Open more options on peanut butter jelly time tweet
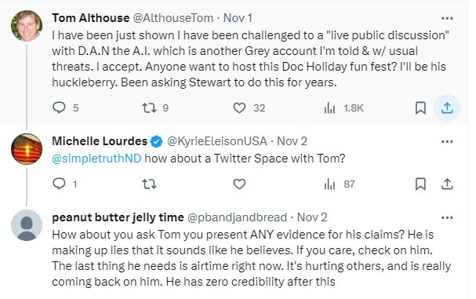 pyautogui.click(x=447, y=217)
